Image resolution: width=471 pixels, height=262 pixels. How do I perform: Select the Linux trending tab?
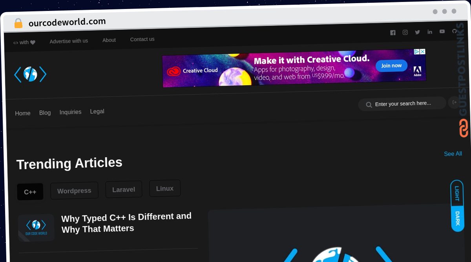[165, 188]
